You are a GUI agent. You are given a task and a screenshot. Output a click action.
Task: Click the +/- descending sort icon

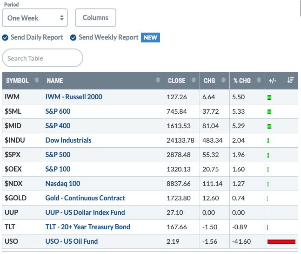(x=290, y=80)
